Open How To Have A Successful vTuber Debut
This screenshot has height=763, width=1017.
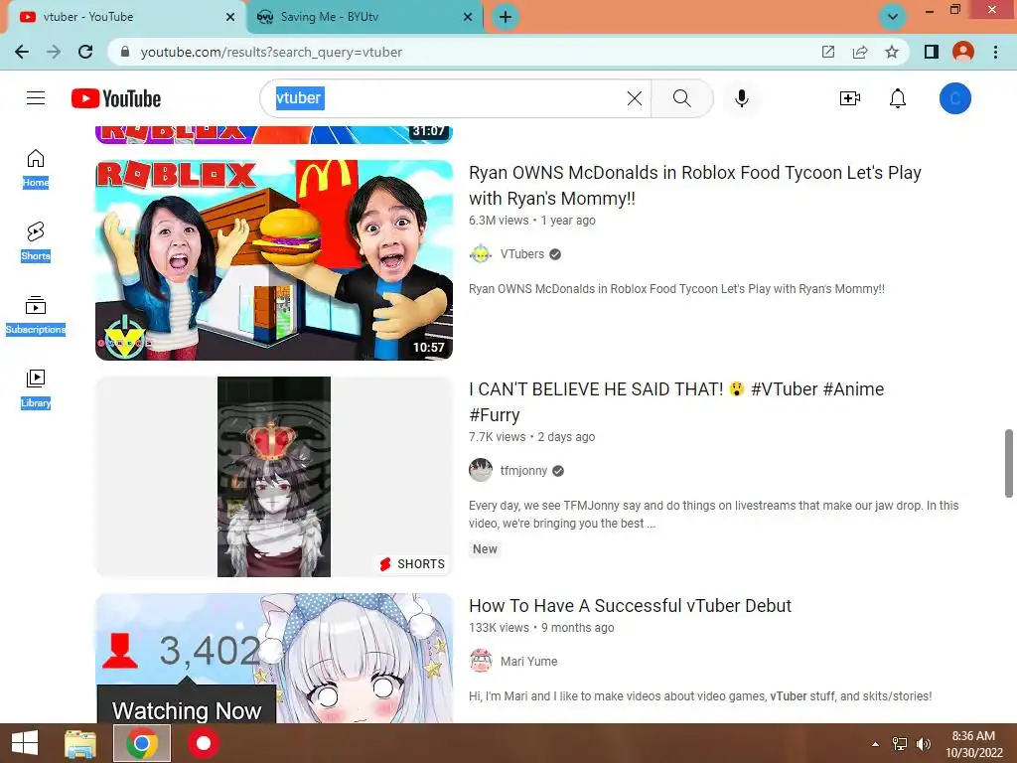tap(630, 605)
